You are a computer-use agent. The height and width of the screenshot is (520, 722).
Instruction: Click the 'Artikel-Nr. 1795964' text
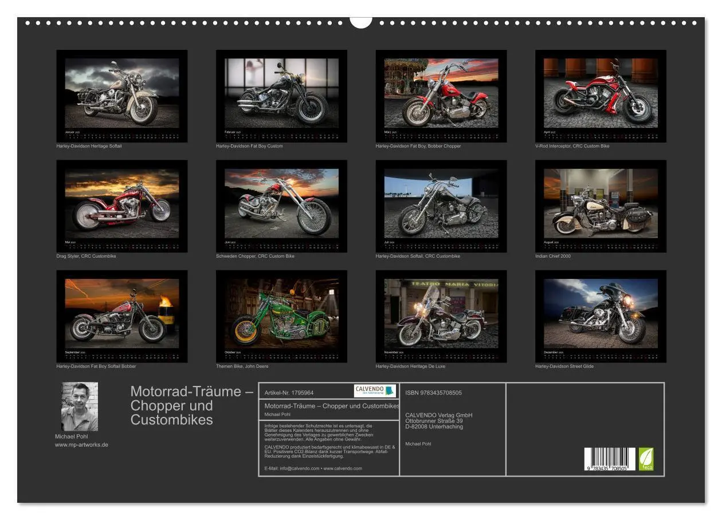pyautogui.click(x=289, y=393)
